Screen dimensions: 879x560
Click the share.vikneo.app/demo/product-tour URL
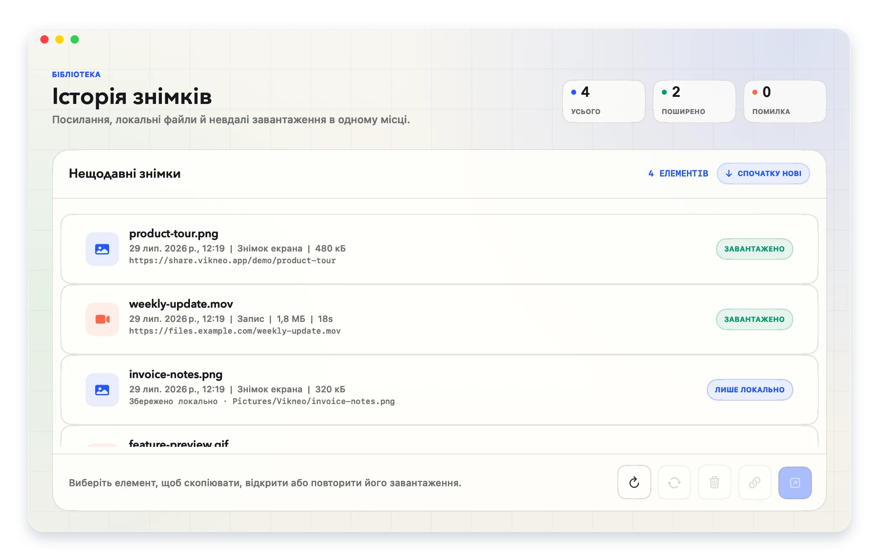coord(232,261)
